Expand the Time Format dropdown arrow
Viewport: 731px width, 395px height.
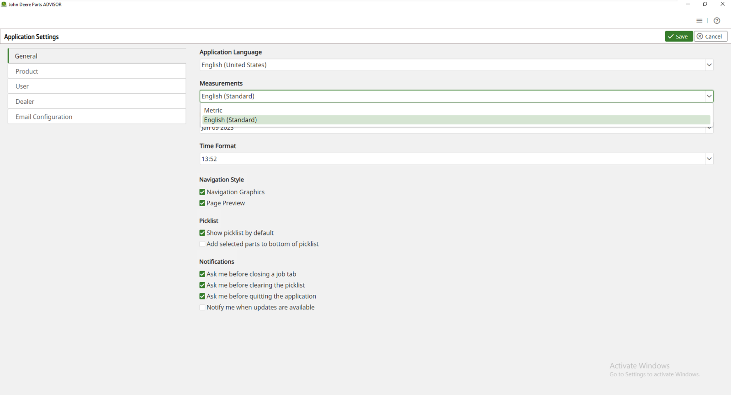point(709,159)
